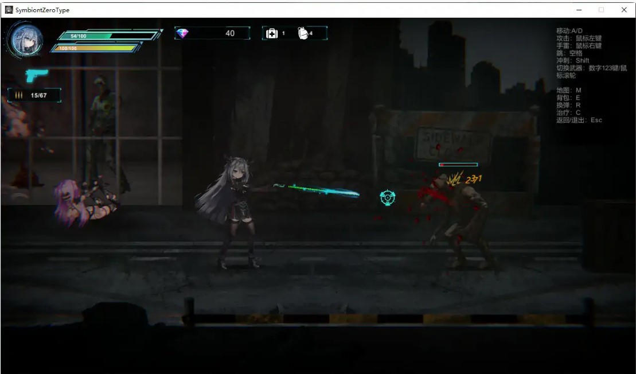Screen dimensions: 636x374
Task: Click the medkit count 1
Action: (283, 33)
